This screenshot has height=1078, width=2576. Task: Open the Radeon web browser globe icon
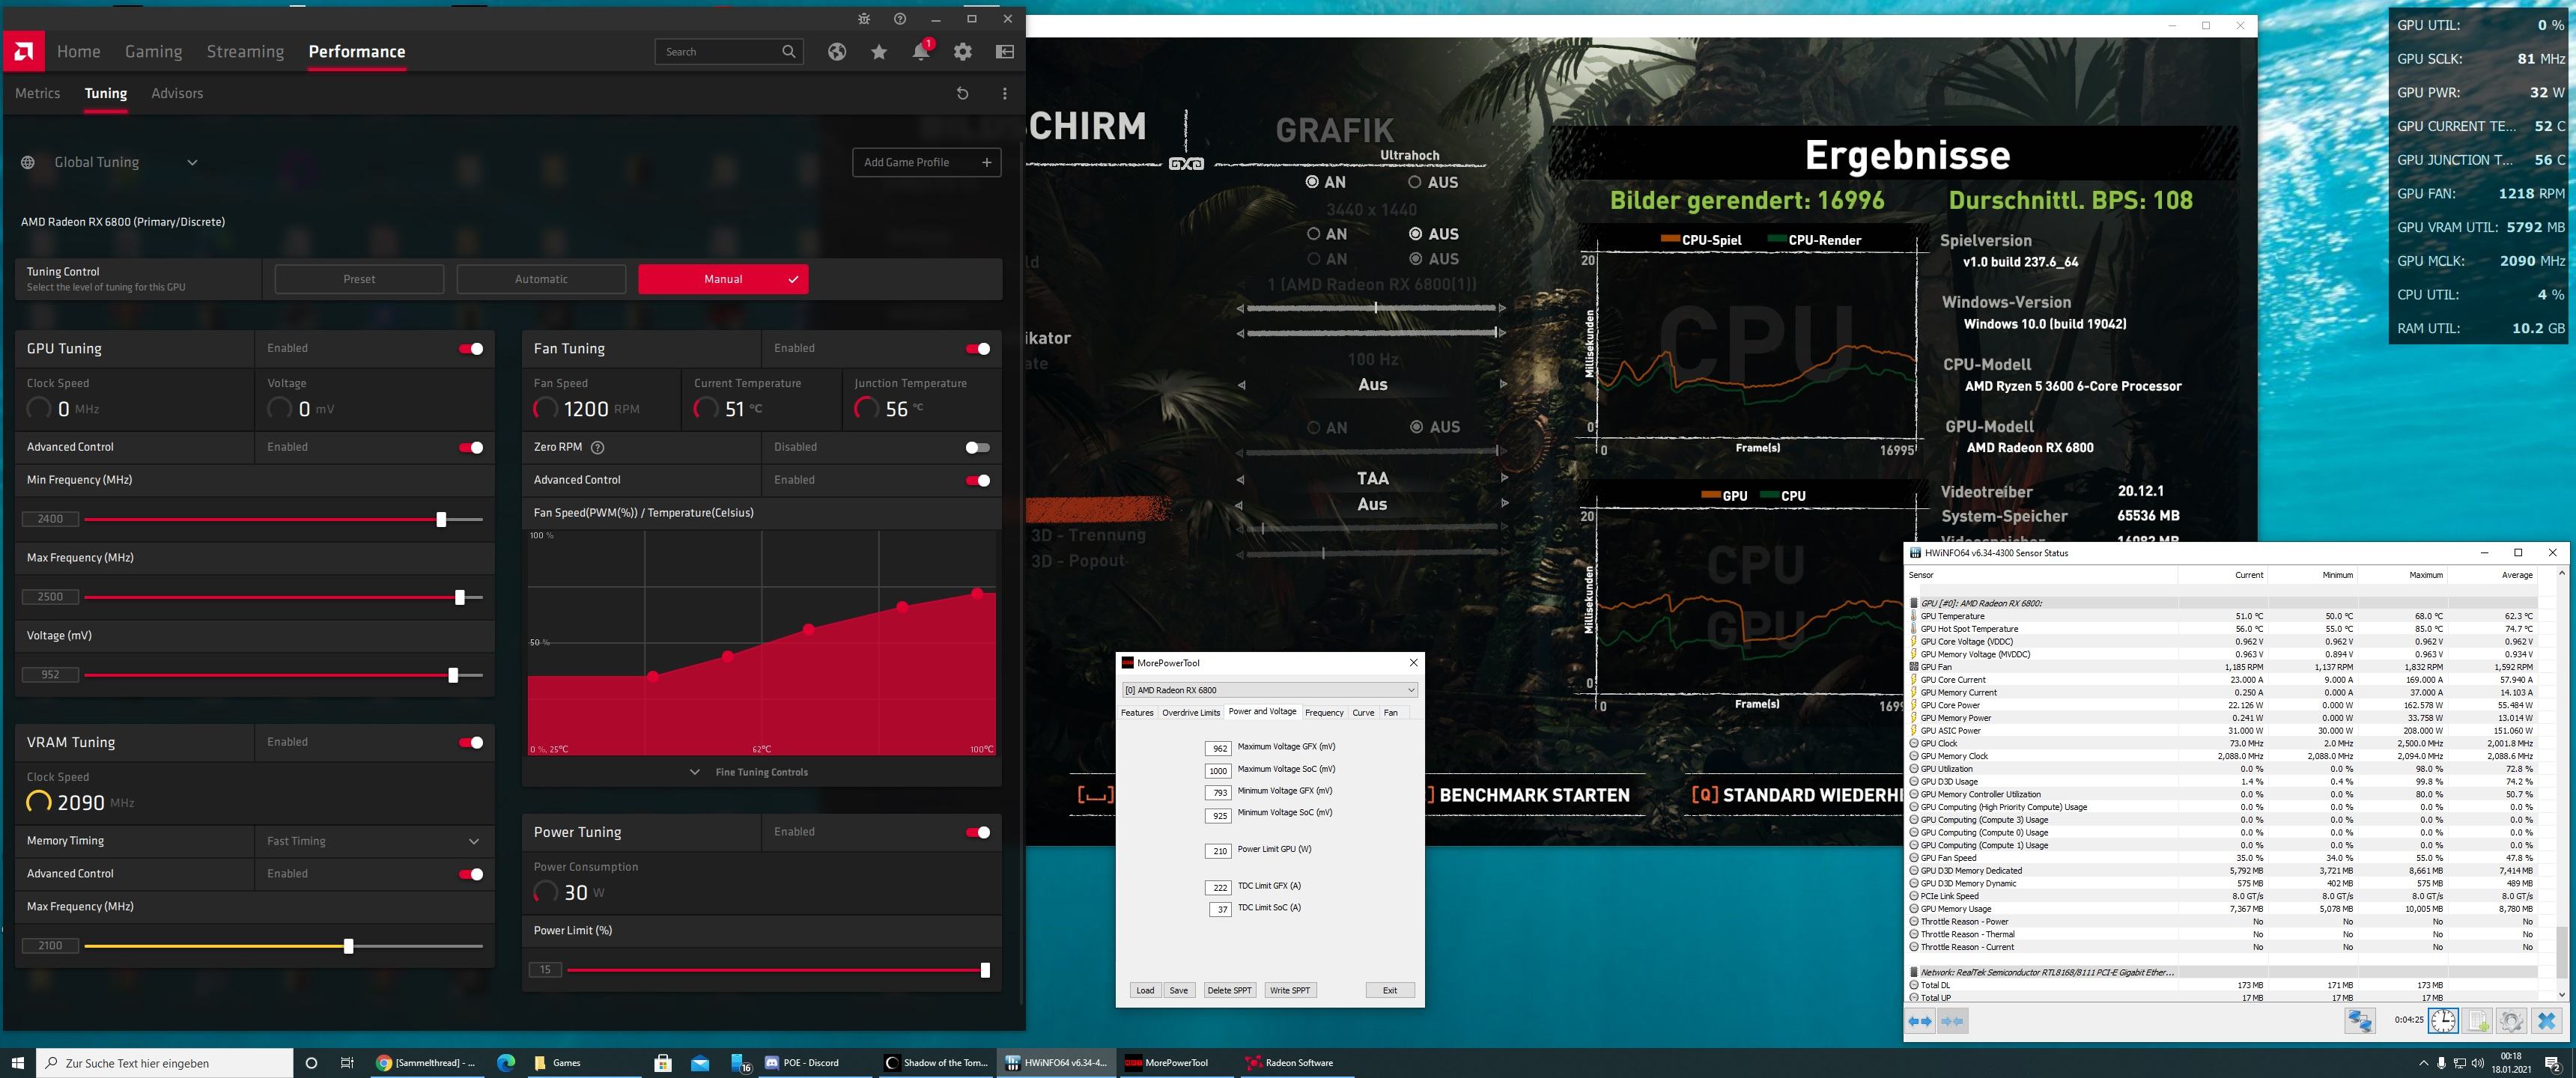pyautogui.click(x=837, y=51)
